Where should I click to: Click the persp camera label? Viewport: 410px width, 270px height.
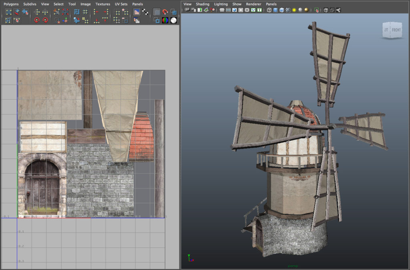coord(293,266)
